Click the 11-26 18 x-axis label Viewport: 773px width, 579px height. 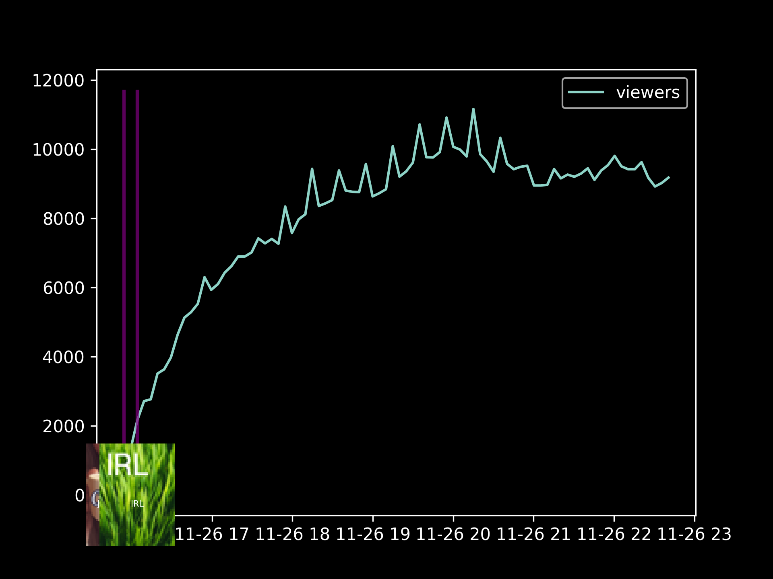pos(292,535)
